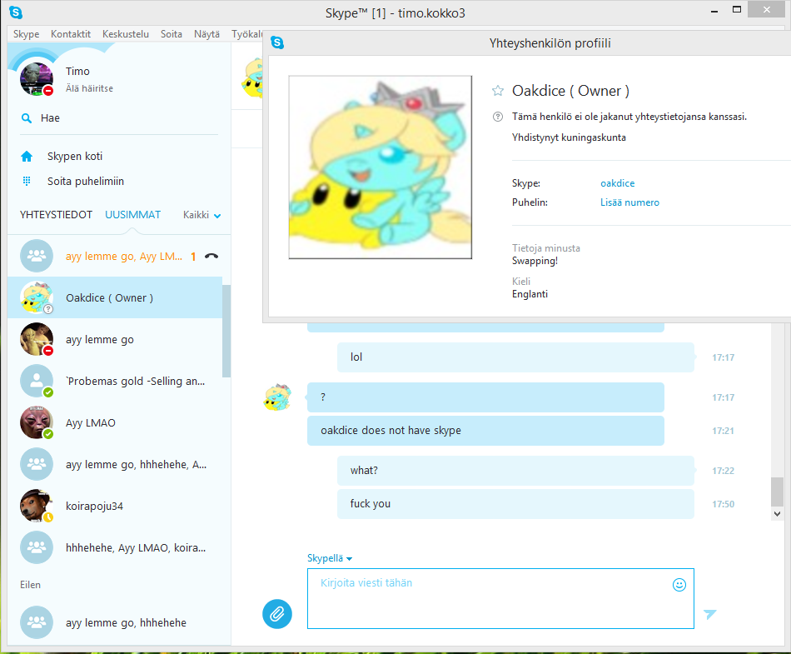Click the Probemas gold contact avatar

37,381
